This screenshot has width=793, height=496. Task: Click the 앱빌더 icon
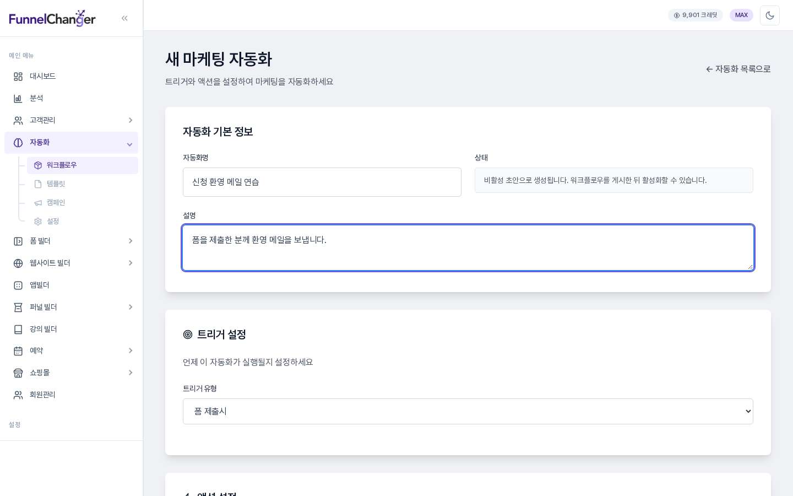pos(18,285)
